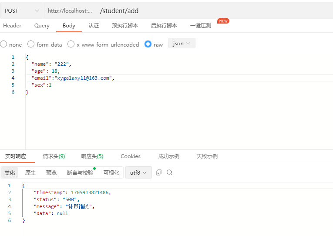Open 断言与校验 panel
This screenshot has height=236, width=333.
80,173
